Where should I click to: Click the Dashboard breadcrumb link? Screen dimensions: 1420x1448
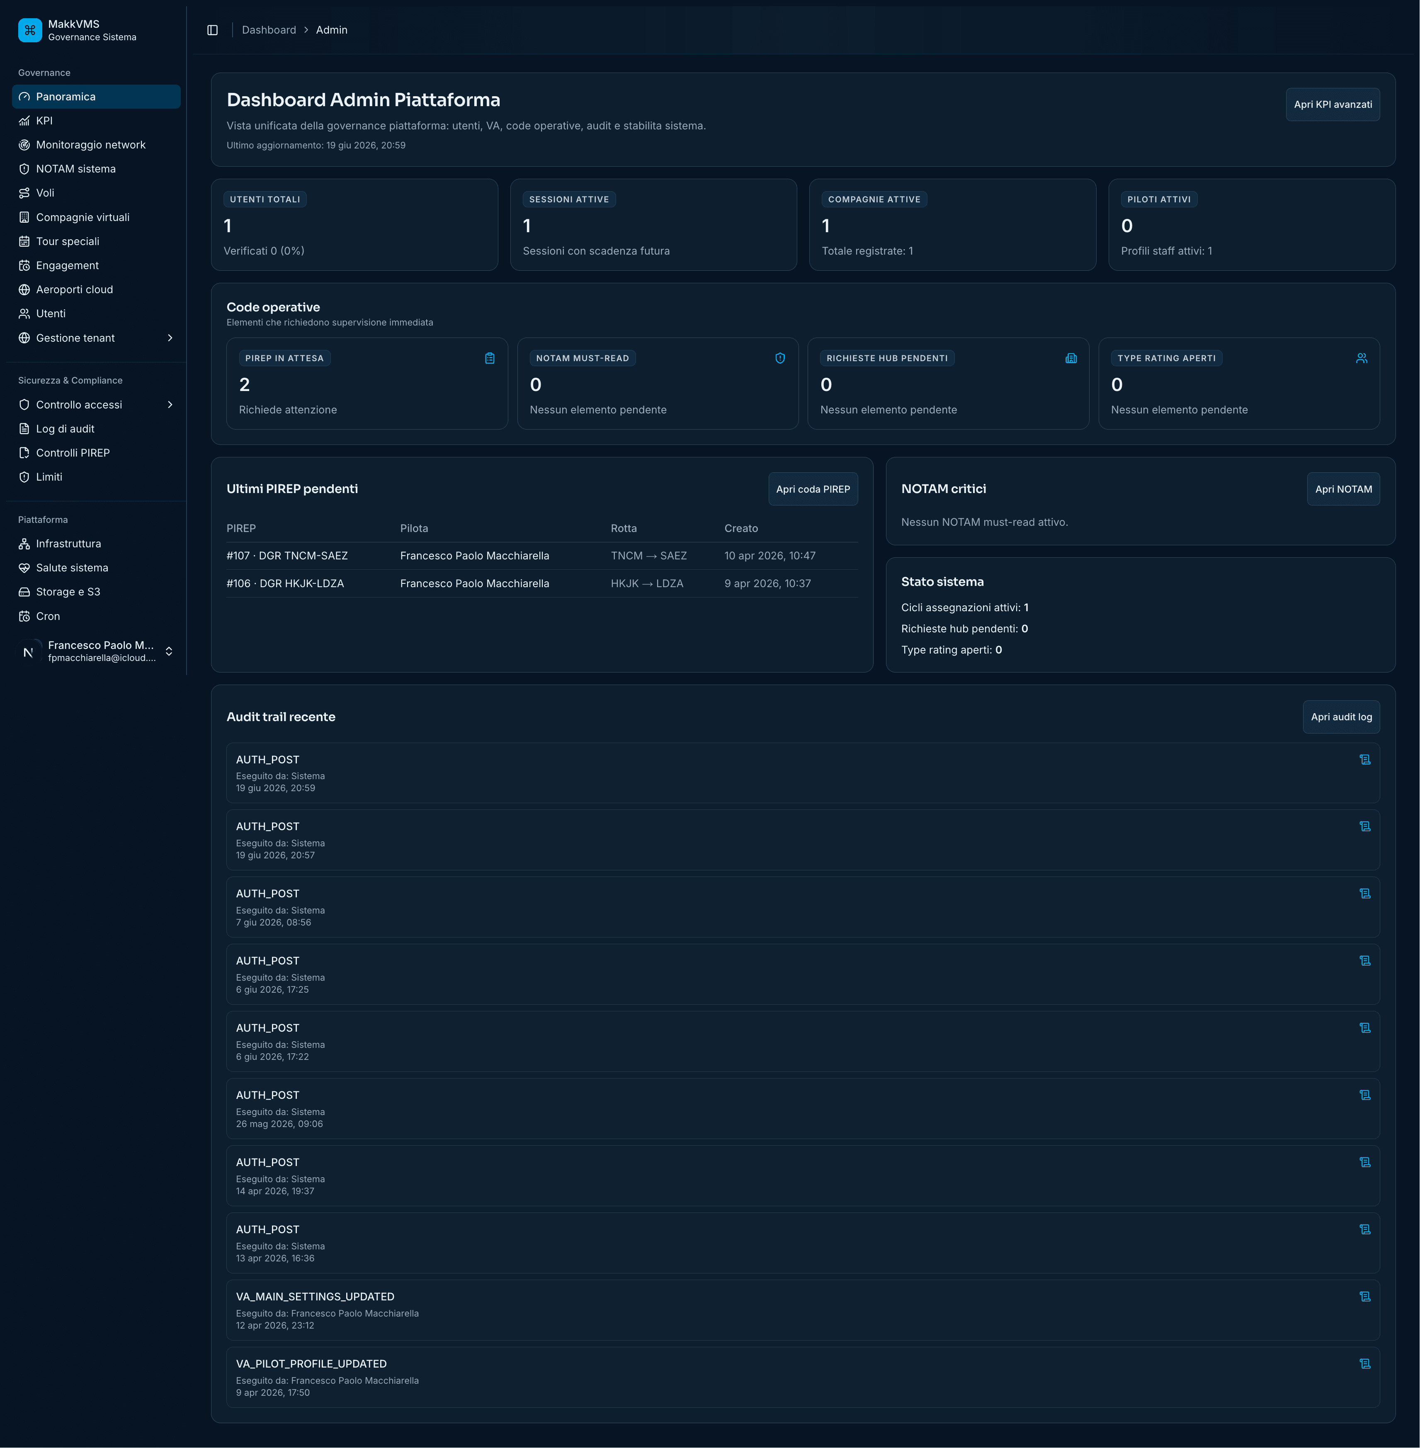269,30
